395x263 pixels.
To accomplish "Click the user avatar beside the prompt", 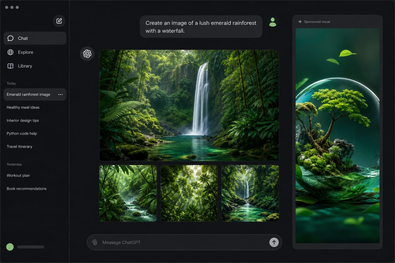I will (273, 22).
